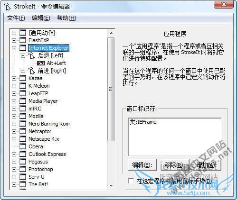Expand the Media Player tree node

[x=14, y=101]
